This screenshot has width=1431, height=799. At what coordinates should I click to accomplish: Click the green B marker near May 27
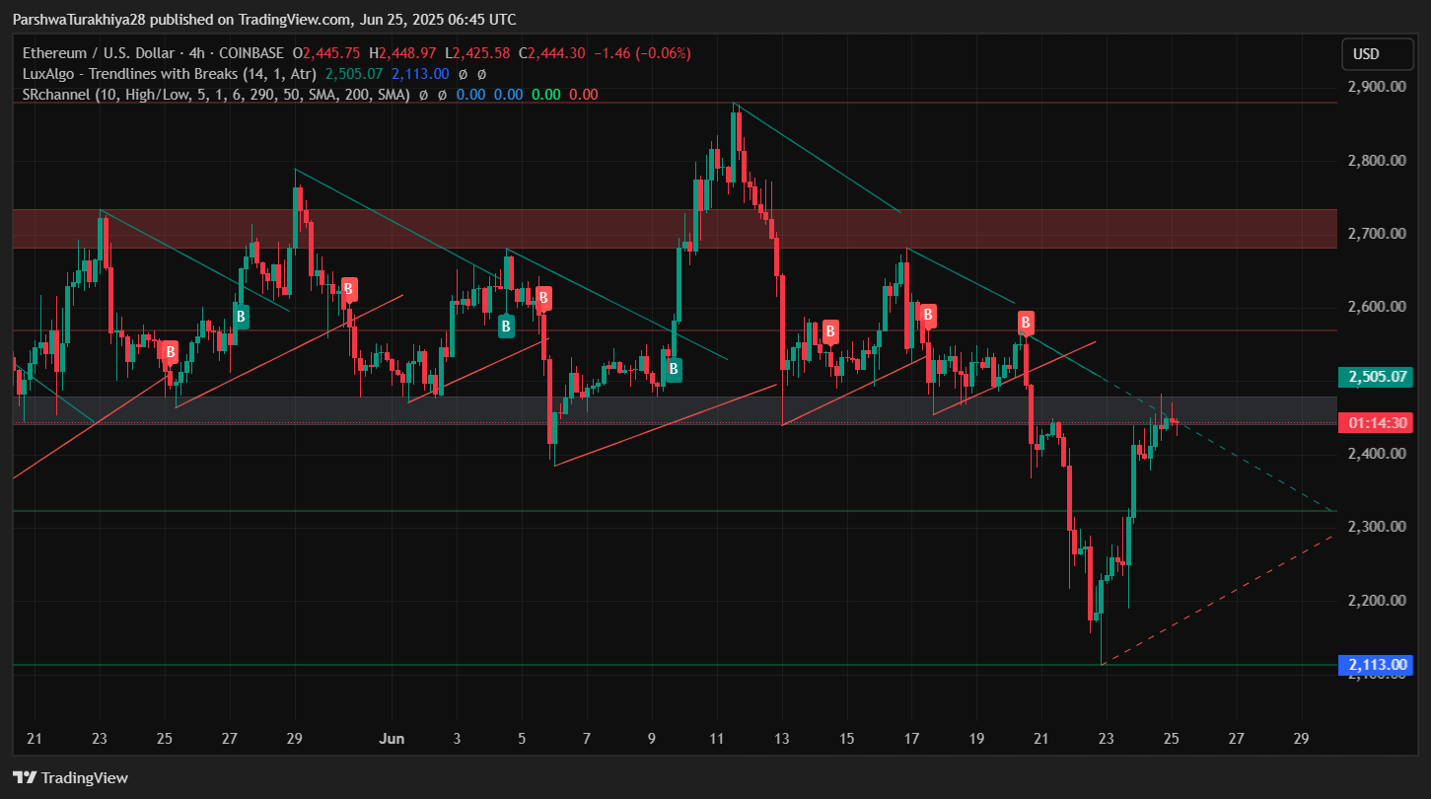pos(241,317)
